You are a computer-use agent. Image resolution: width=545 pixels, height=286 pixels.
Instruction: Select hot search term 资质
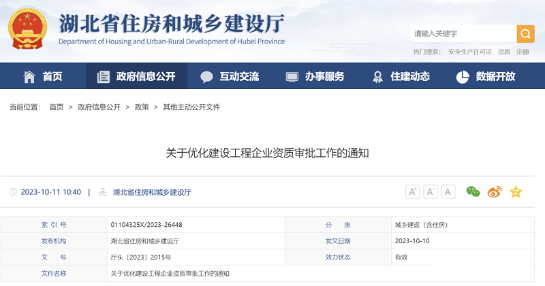tap(504, 52)
